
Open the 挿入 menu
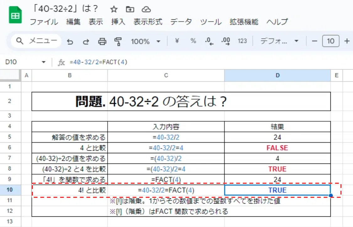pyautogui.click(x=118, y=22)
